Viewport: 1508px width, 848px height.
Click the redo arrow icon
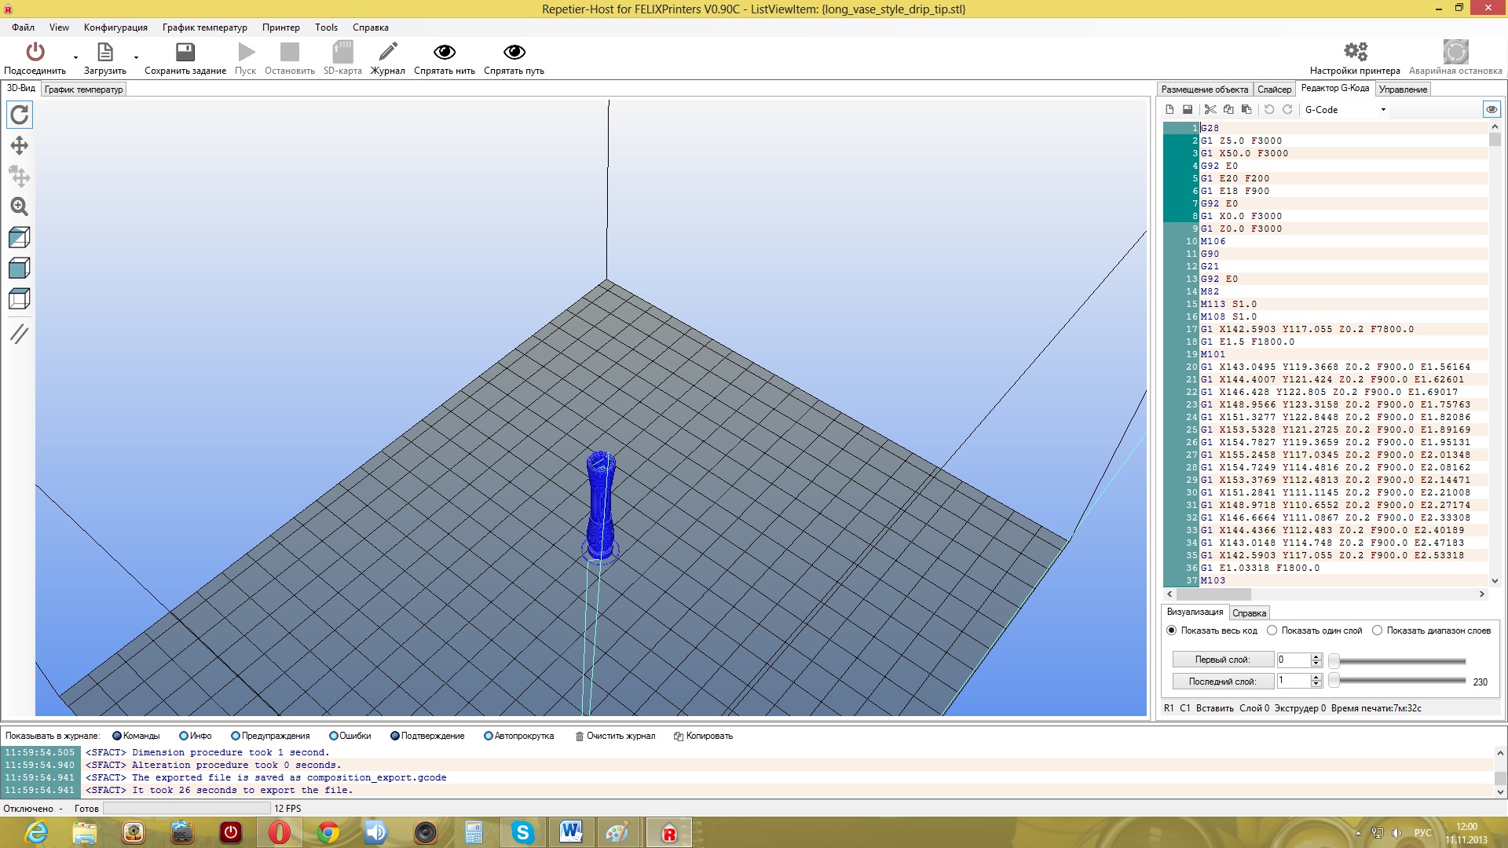[1287, 110]
